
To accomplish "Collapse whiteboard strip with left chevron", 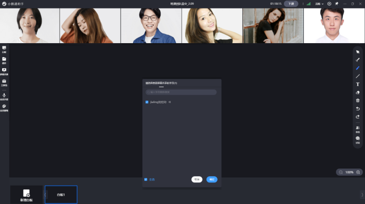I will coord(45,195).
